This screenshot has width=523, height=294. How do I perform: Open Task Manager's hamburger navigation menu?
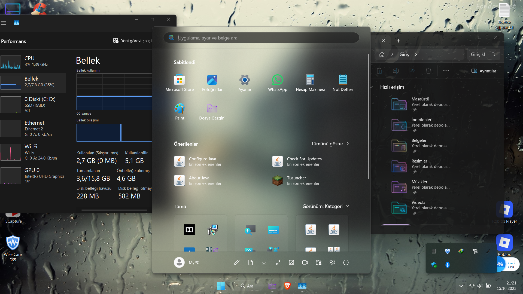pyautogui.click(x=4, y=23)
